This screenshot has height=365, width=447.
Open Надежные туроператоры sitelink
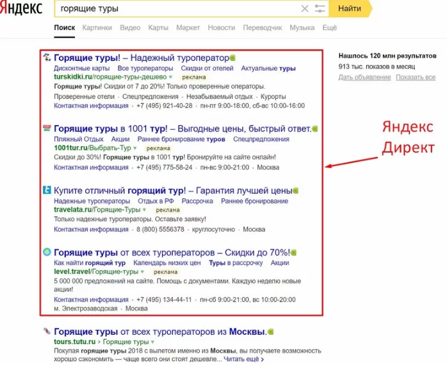[92, 201]
